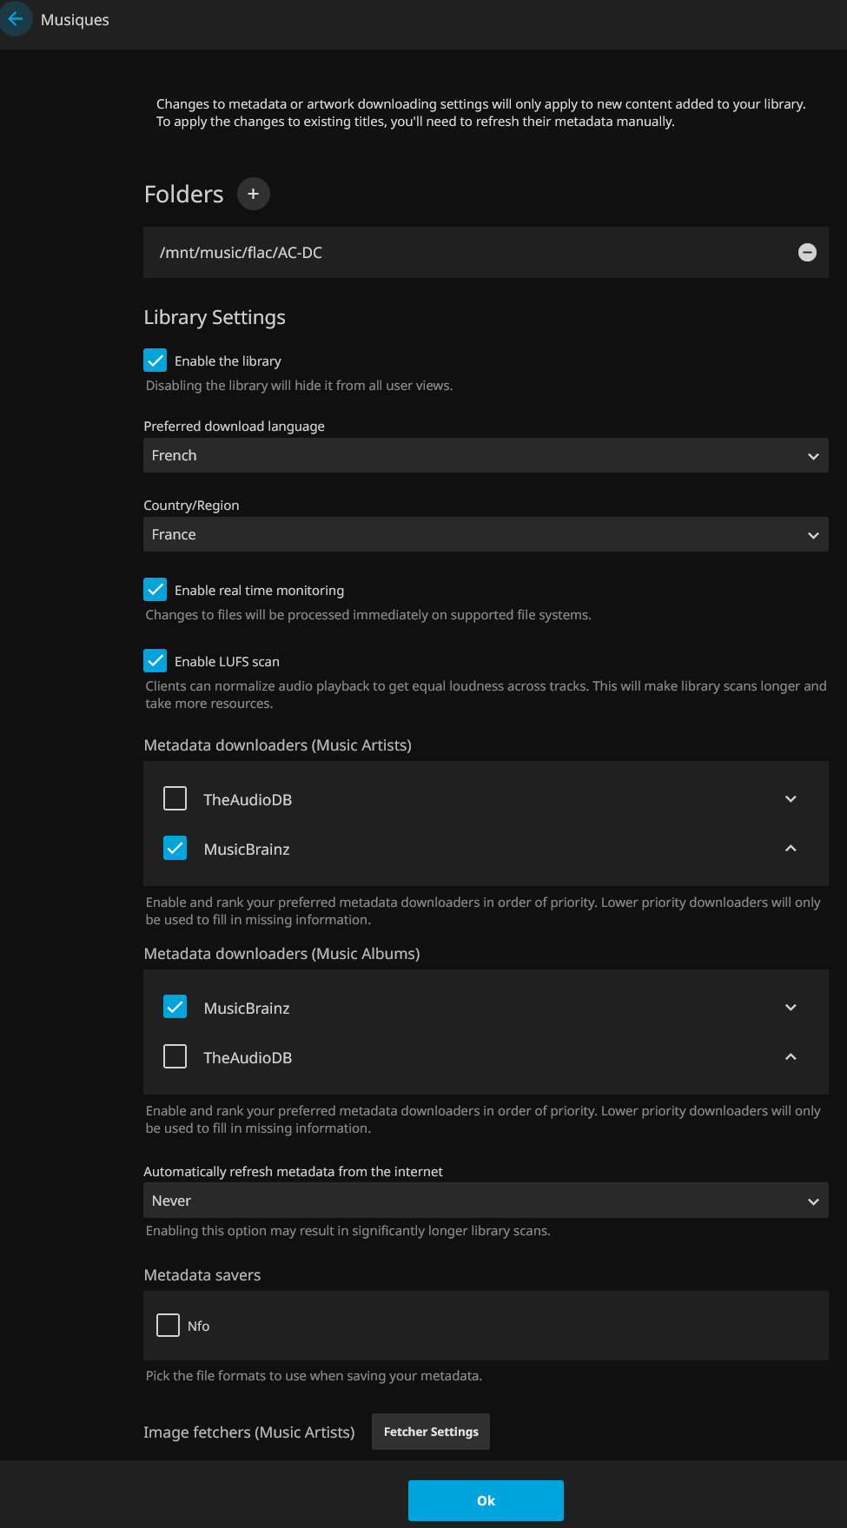Move TheAudioDB down in Music Artists downloaders
This screenshot has width=847, height=1528.
click(791, 799)
